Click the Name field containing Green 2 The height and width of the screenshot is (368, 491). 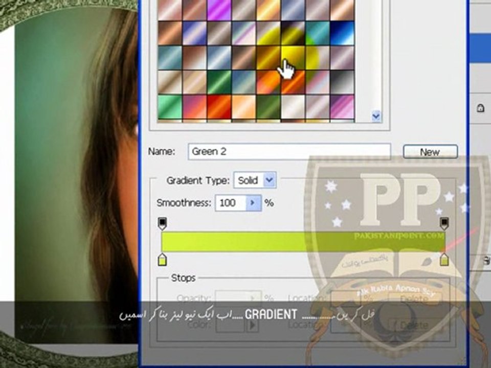point(289,152)
